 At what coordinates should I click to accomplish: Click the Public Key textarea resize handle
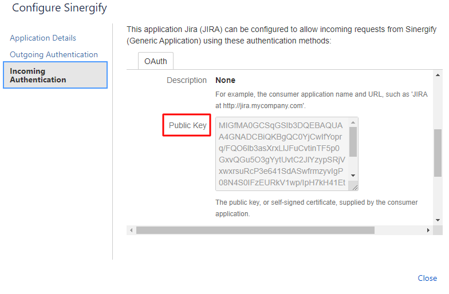point(355,188)
